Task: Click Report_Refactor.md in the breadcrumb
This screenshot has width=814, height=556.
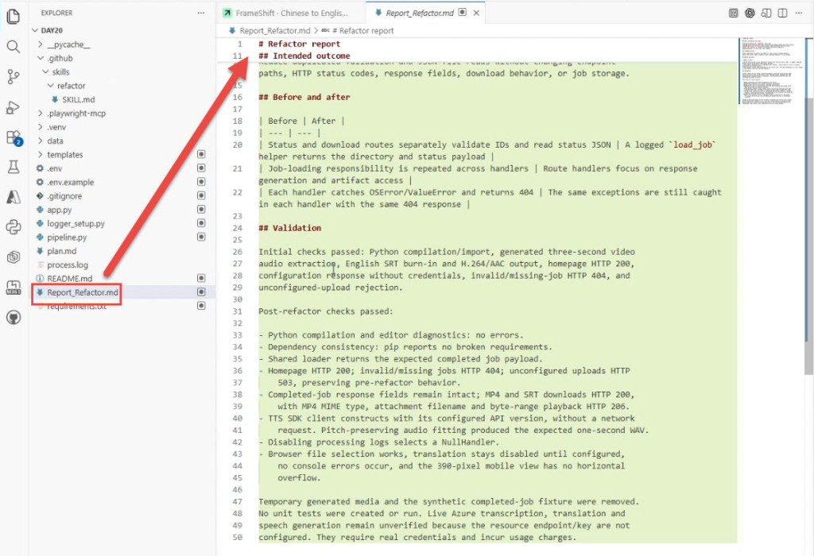Action: pos(274,31)
